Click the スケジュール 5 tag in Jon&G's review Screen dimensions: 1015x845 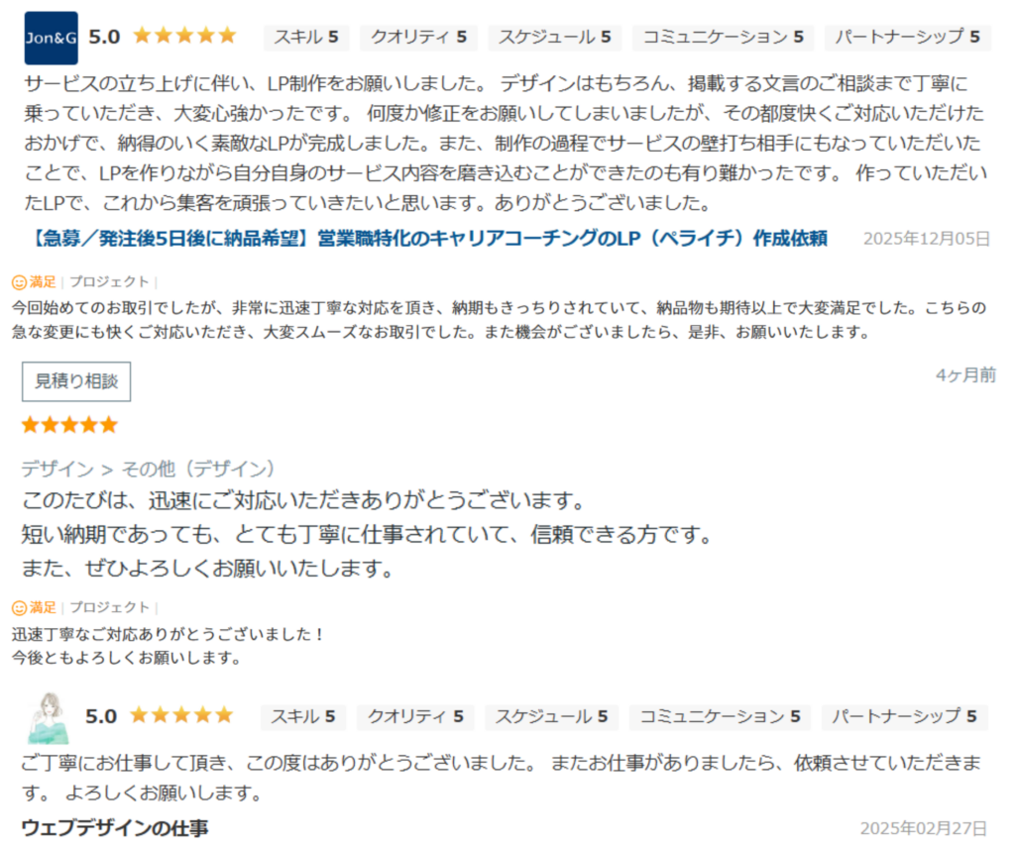[x=554, y=38]
